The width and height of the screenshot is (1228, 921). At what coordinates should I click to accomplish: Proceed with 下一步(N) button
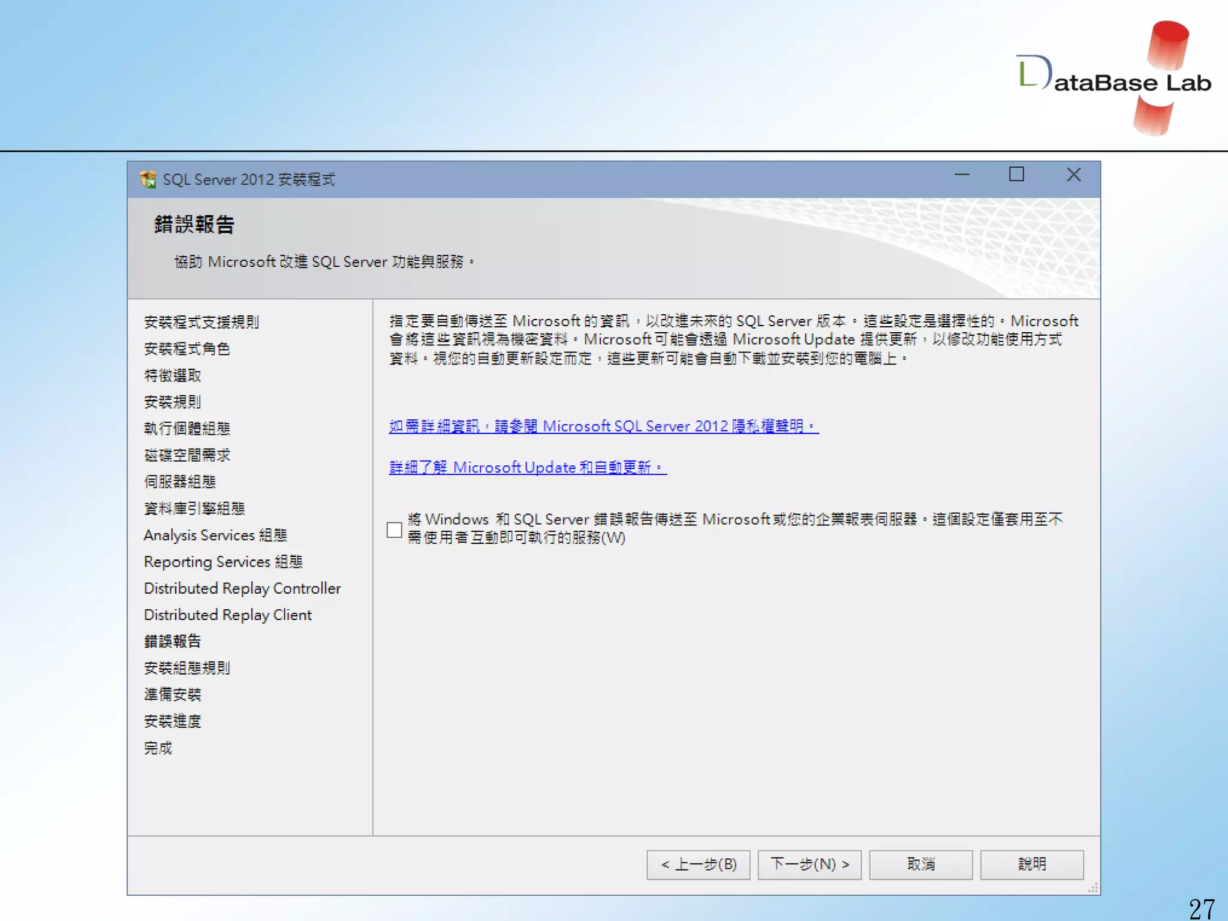click(x=809, y=865)
